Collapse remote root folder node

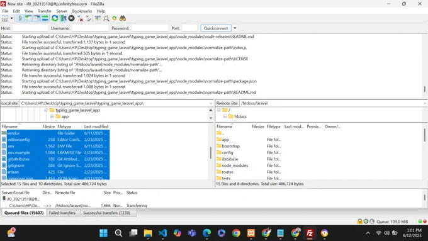(x=218, y=110)
